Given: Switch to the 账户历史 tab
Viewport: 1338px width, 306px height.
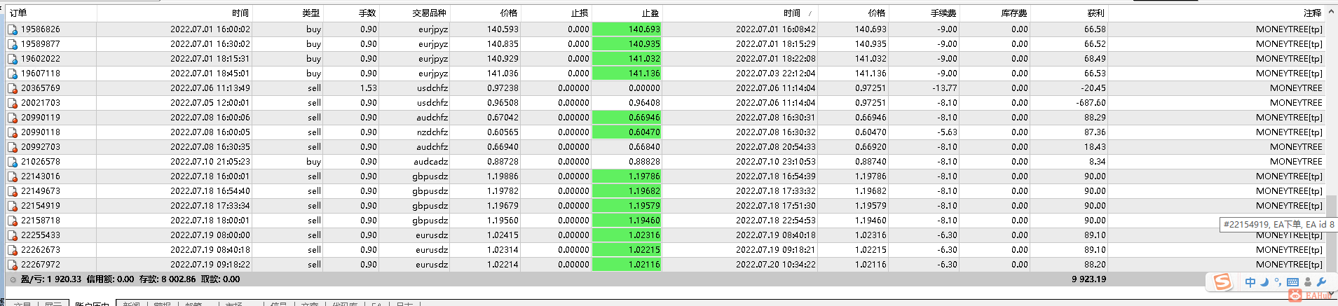Looking at the screenshot, I should pyautogui.click(x=92, y=303).
